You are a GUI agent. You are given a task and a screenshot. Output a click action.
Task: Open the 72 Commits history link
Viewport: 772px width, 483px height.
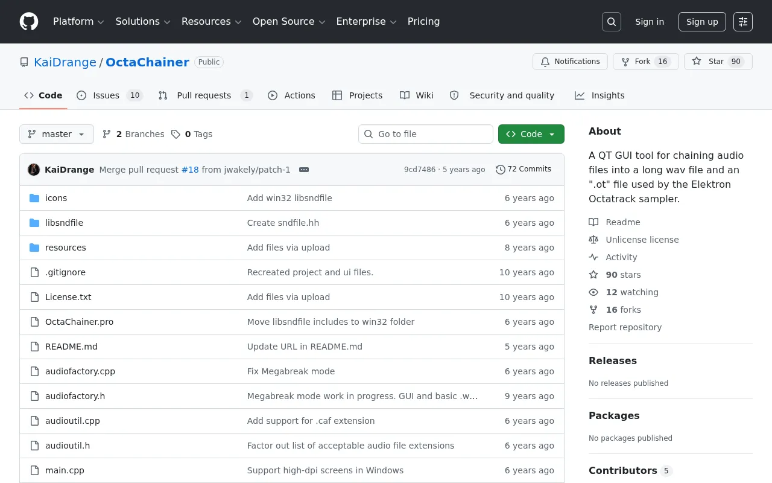524,169
